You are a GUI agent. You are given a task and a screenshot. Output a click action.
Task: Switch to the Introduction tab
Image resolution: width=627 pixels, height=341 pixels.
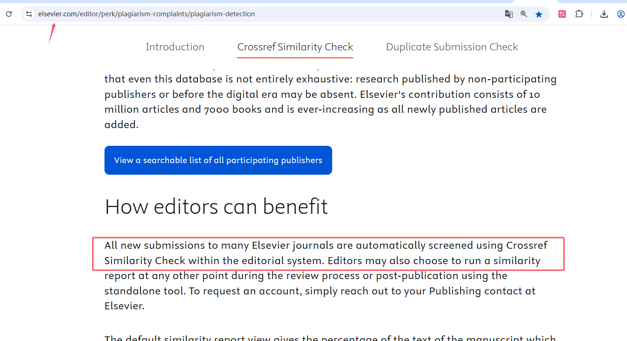coord(175,47)
